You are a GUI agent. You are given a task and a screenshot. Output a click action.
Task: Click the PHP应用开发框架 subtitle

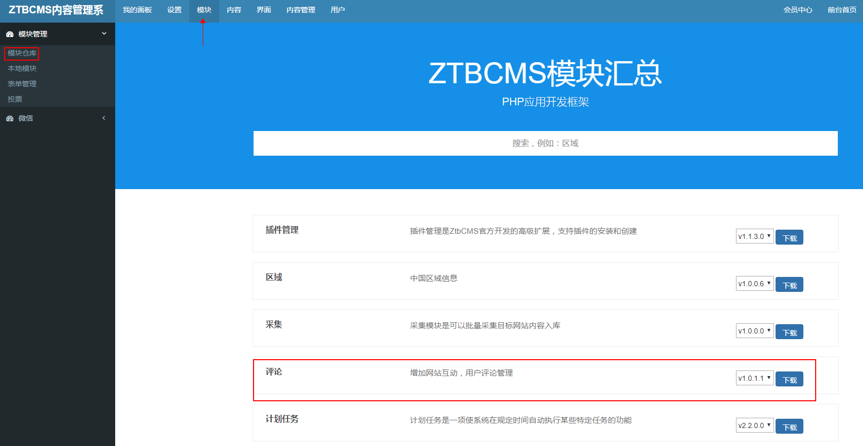click(545, 102)
